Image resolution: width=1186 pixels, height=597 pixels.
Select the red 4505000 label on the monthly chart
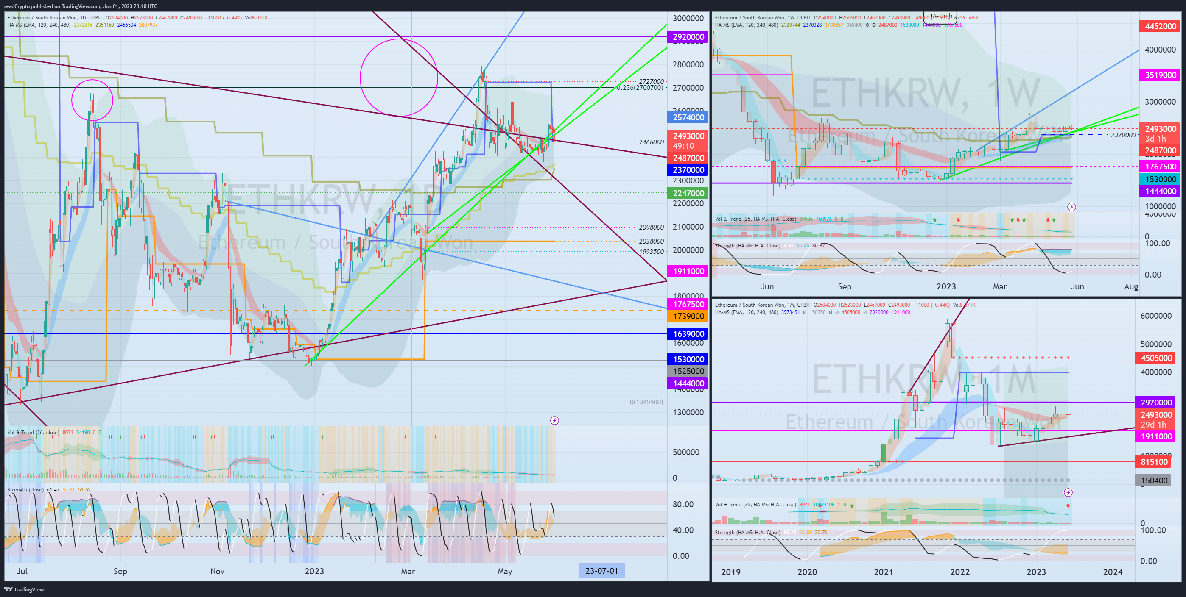tap(1155, 358)
